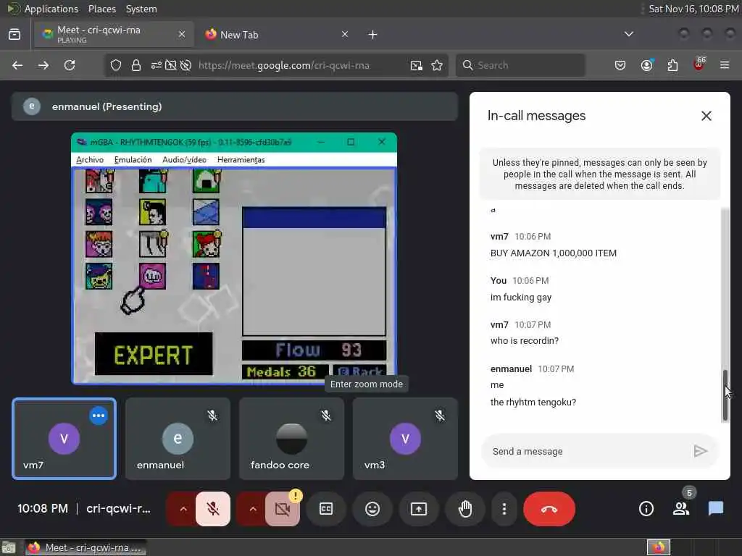Toggle the microphone mute button

(213, 509)
